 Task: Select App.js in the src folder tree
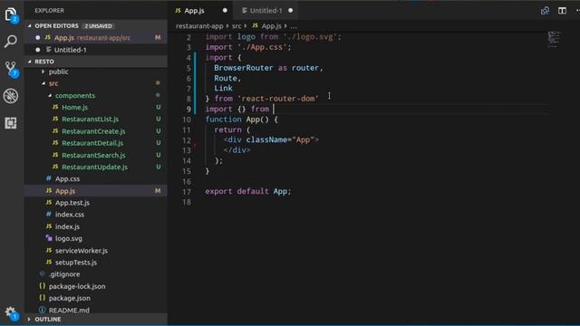[96, 191]
